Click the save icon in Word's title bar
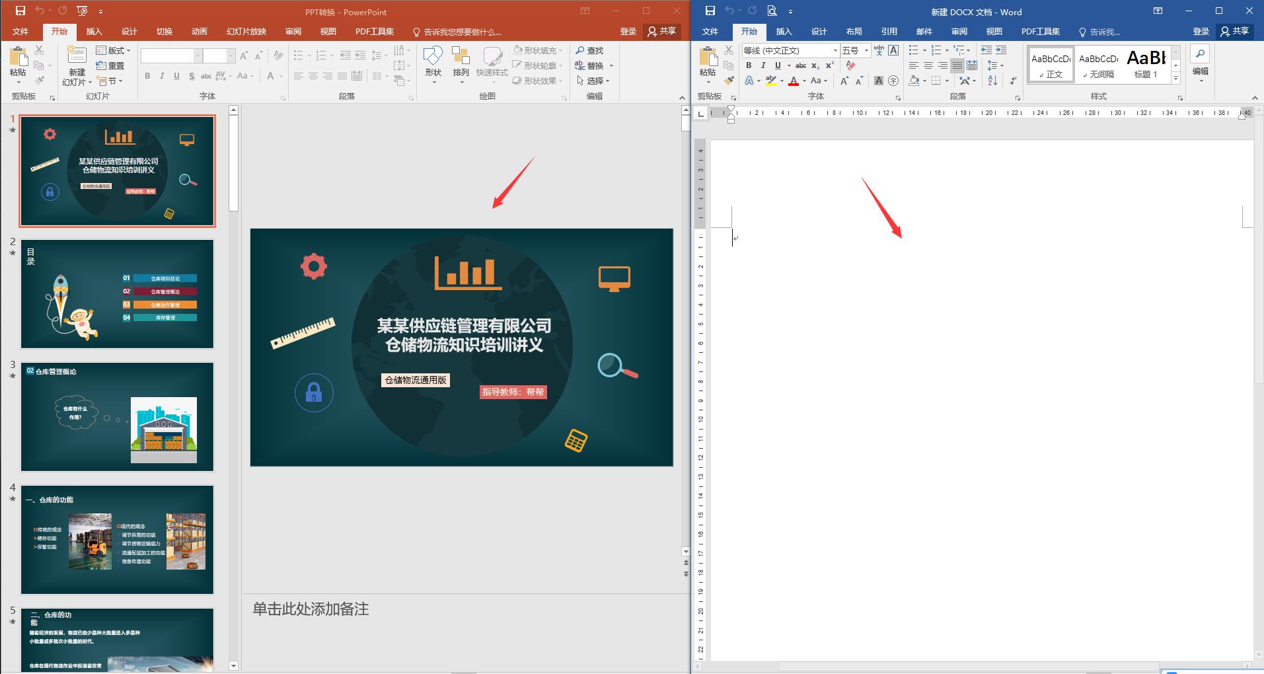1264x674 pixels. coord(710,11)
